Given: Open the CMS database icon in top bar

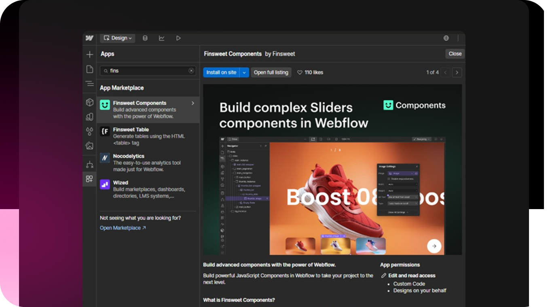Looking at the screenshot, I should click(145, 38).
